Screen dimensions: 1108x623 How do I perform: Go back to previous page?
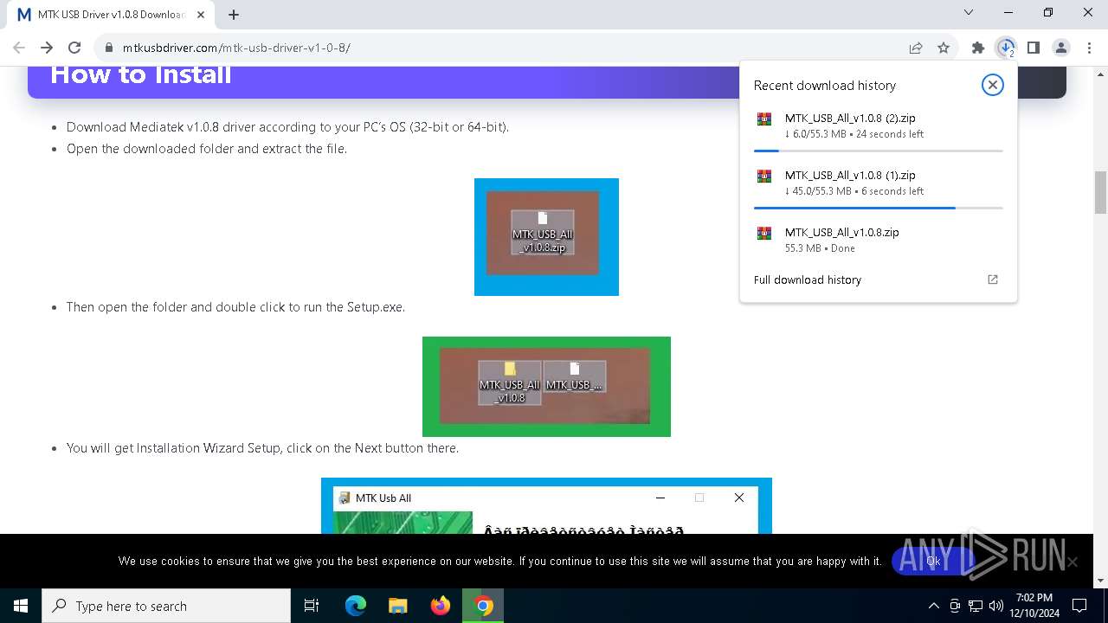click(x=19, y=48)
